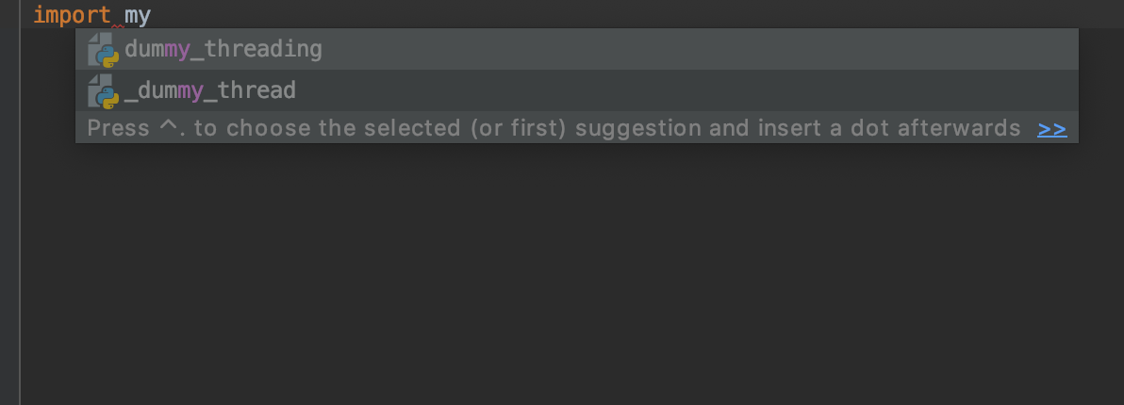Screen dimensions: 1124x405
Task: Click the red error squiggle after import
Action: [118, 26]
